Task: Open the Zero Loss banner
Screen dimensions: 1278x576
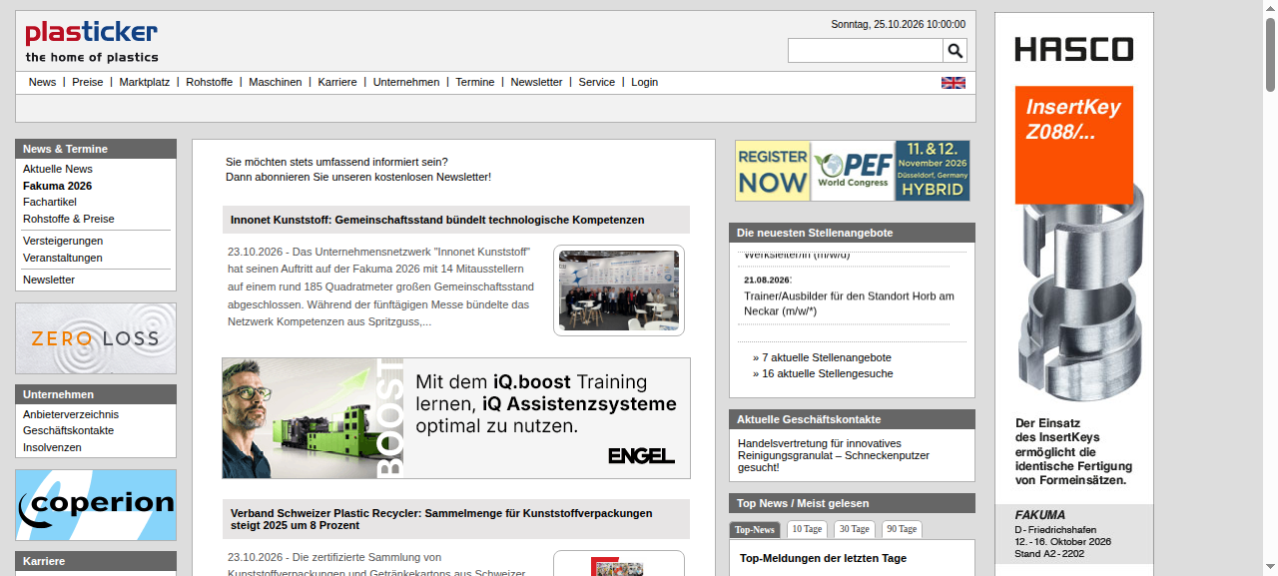Action: [96, 338]
